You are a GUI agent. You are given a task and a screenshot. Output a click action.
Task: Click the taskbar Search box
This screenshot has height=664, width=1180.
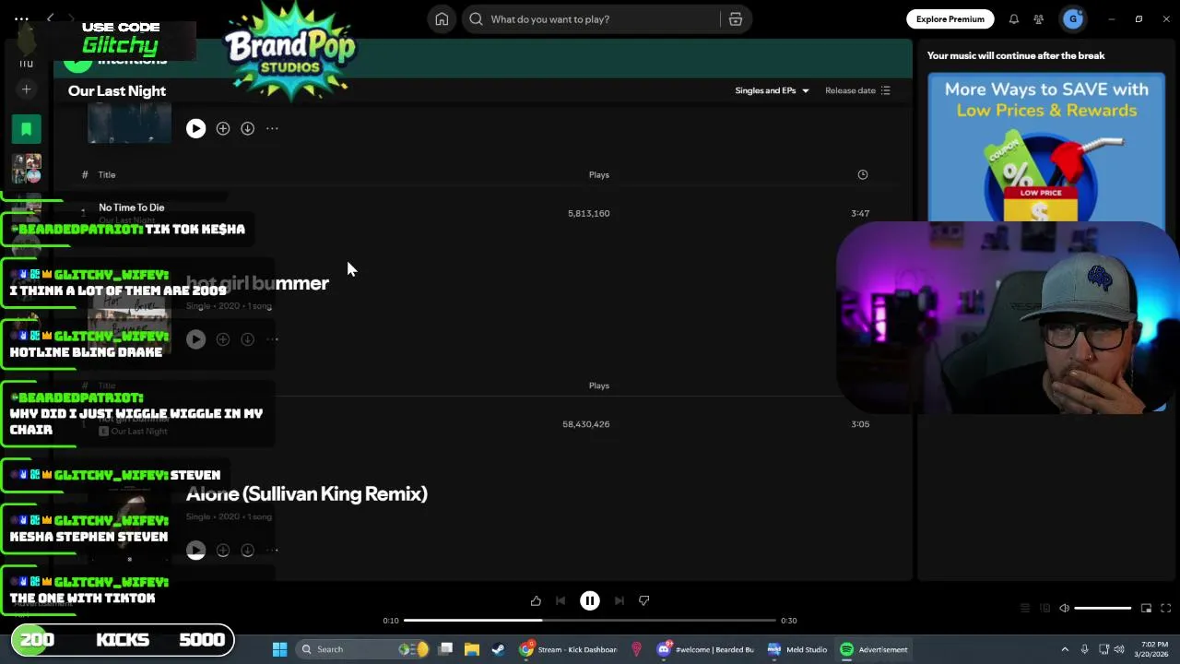364,649
